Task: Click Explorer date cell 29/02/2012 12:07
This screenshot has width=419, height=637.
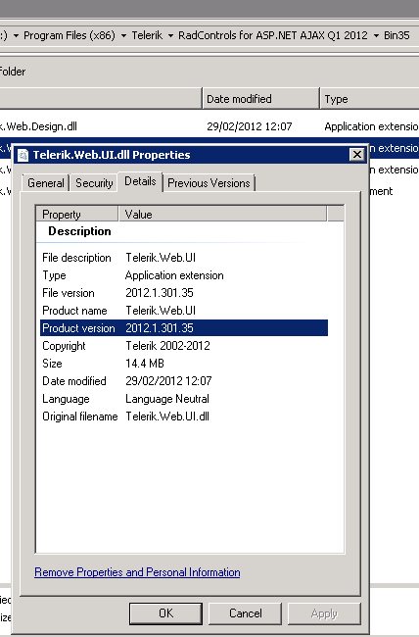Action: (250, 126)
